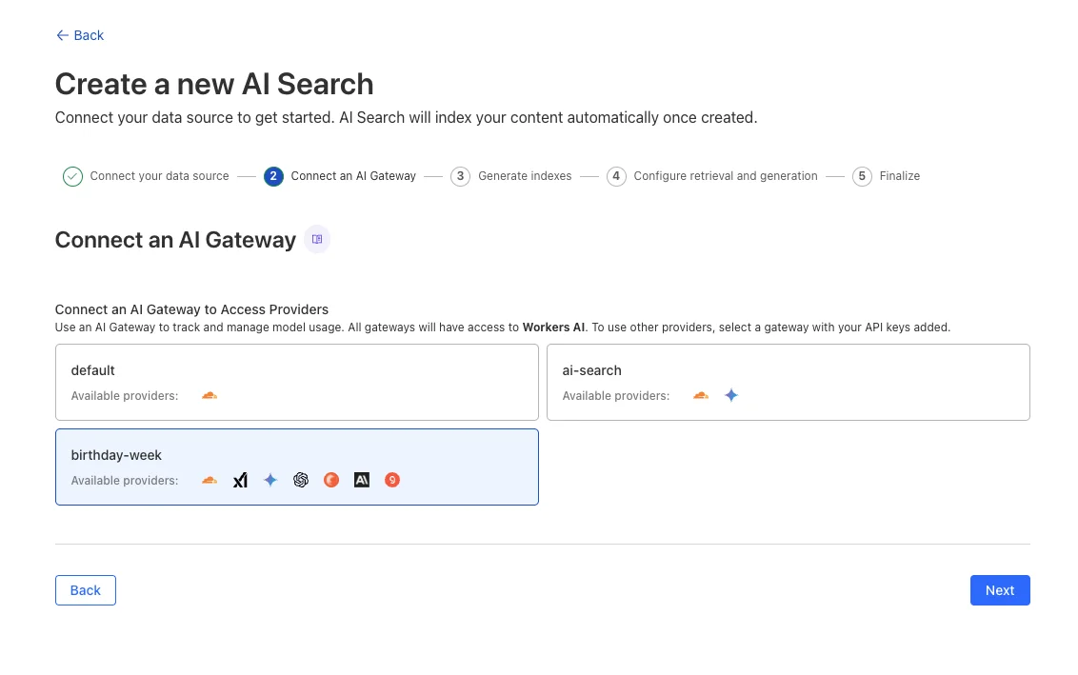Select the default gateway card
Image resolution: width=1078 pixels, height=675 pixels.
tap(297, 382)
